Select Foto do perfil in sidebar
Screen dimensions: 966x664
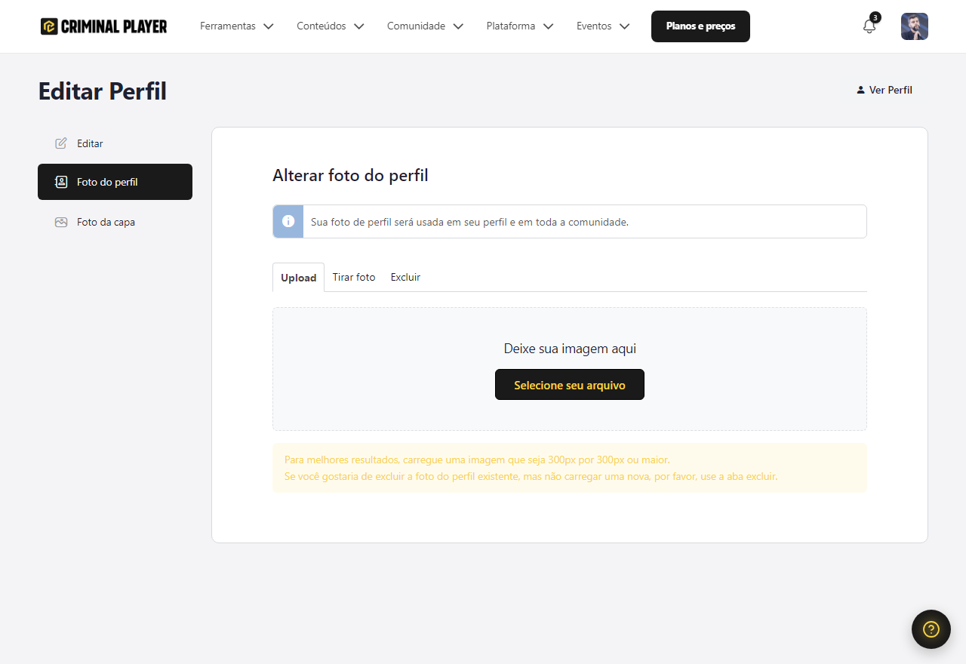tap(115, 182)
